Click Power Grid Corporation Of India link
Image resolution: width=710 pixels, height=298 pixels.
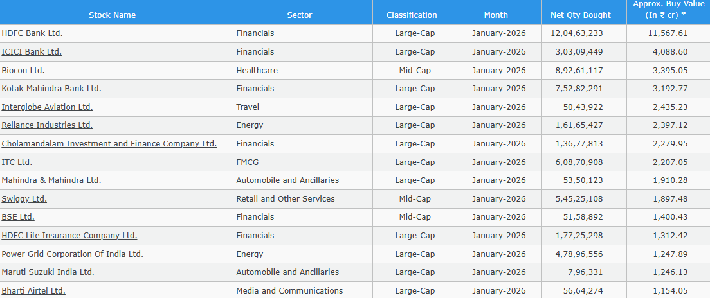click(x=72, y=254)
